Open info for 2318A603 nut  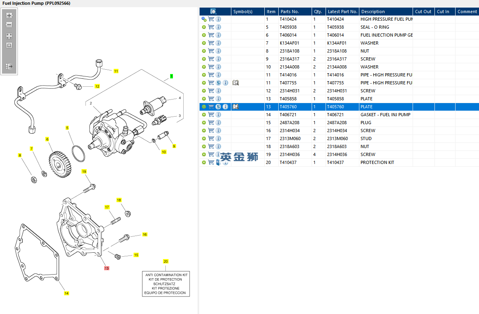(x=218, y=146)
